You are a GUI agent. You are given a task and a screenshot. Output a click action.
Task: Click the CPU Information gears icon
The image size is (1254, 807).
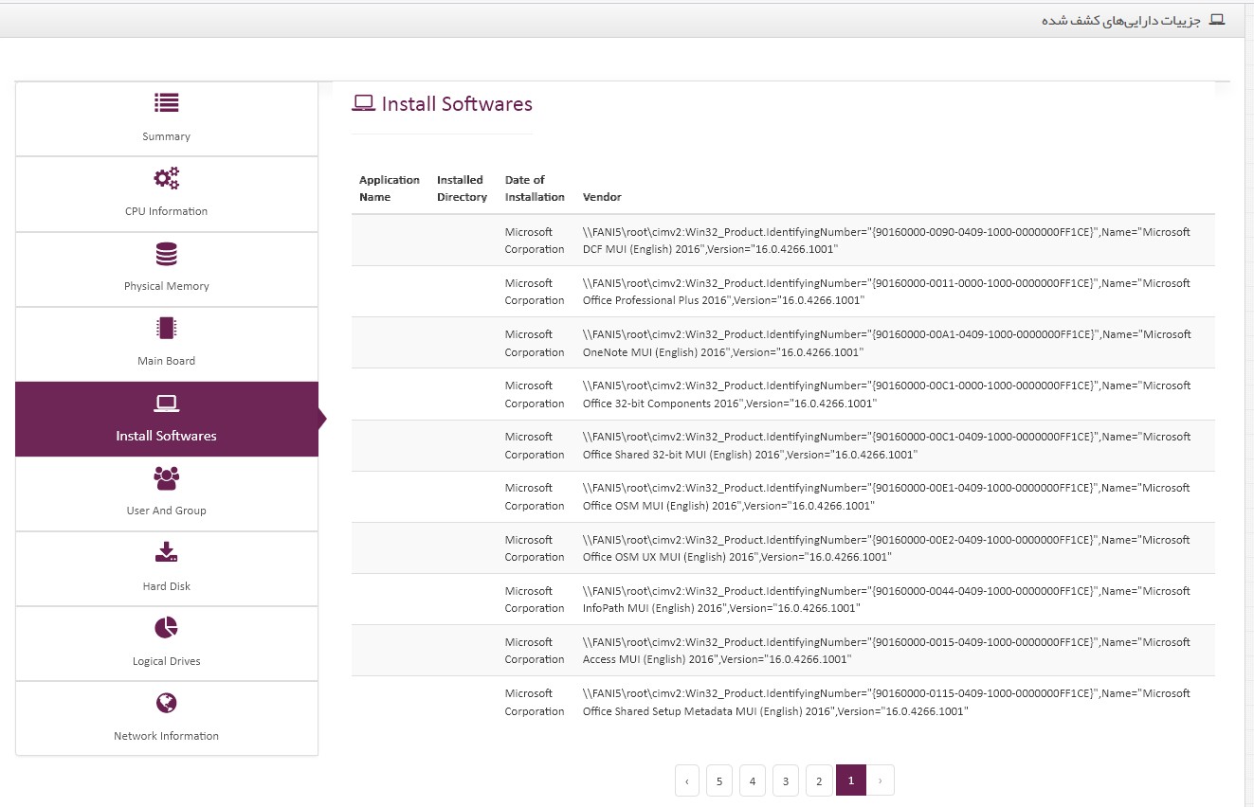[167, 178]
